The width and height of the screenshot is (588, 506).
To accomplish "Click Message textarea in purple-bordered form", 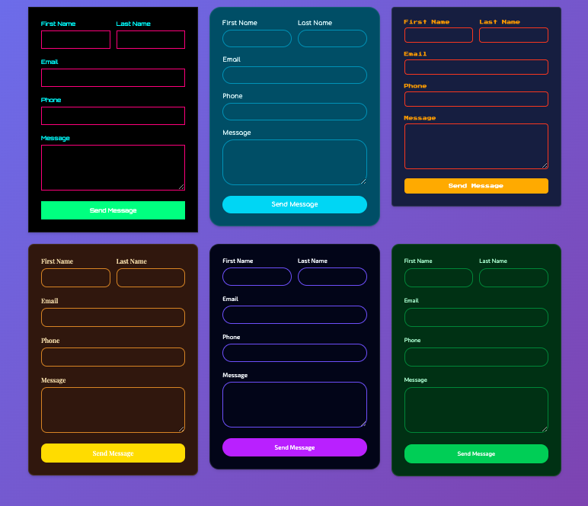I will pos(295,405).
